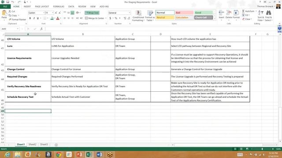The height and width of the screenshot is (158, 282).
Task: Click the Accounting dollar format icon
Action: coord(110,18)
